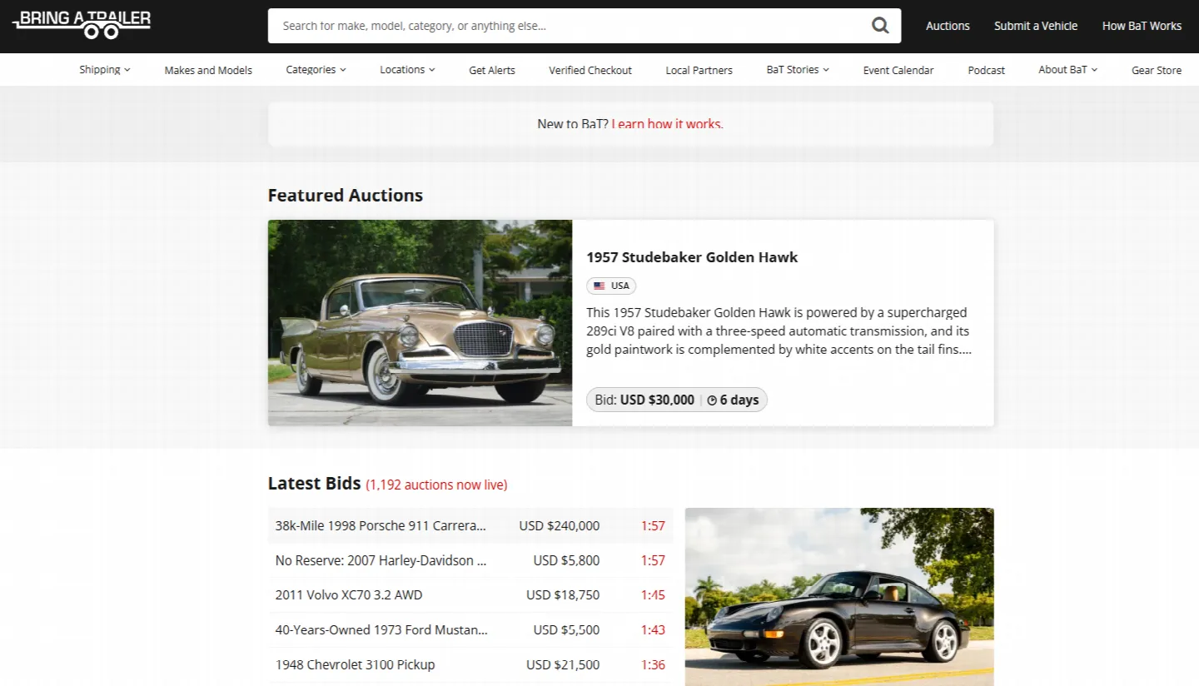Open Local Partners page
The width and height of the screenshot is (1199, 686).
699,70
